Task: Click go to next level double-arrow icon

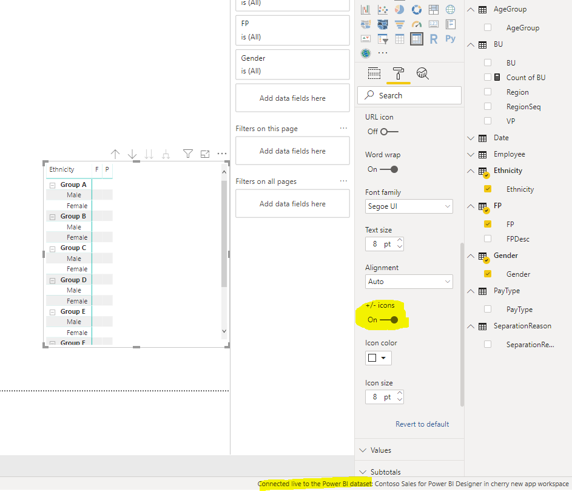Action: coord(149,154)
